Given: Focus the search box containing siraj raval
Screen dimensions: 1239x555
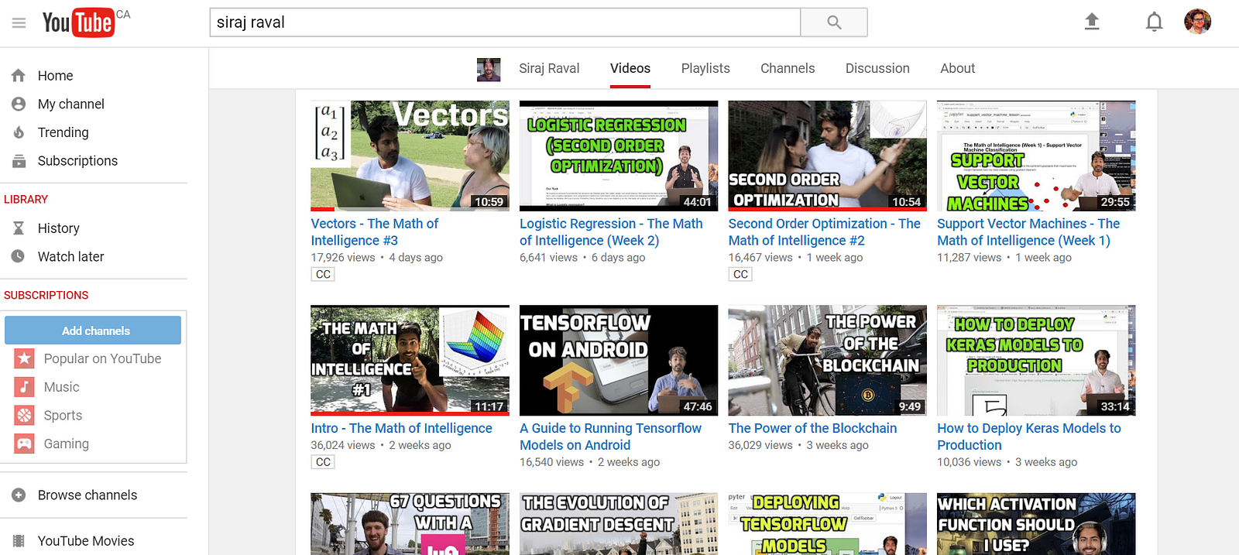Looking at the screenshot, I should pyautogui.click(x=505, y=22).
